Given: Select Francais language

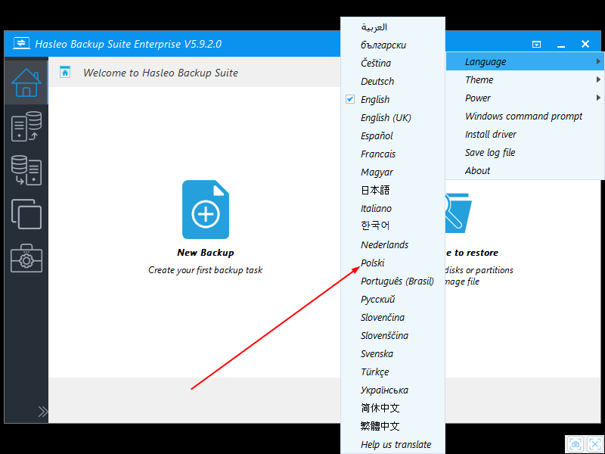Looking at the screenshot, I should pos(392,154).
